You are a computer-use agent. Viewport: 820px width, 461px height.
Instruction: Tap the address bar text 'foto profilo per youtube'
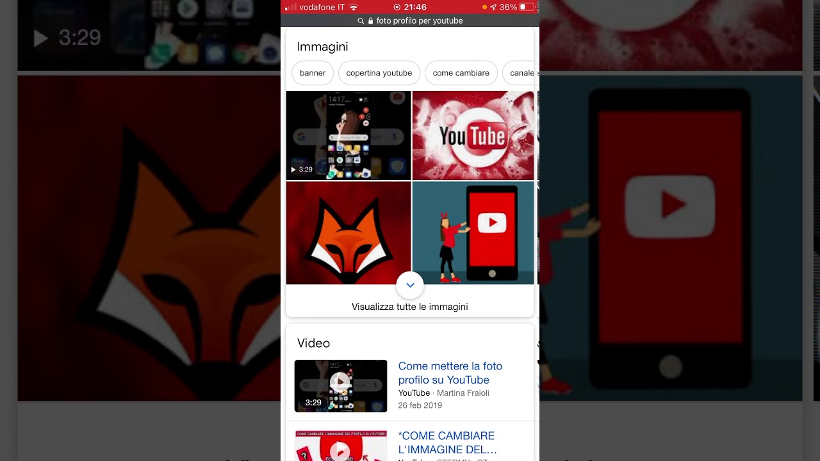pyautogui.click(x=420, y=21)
